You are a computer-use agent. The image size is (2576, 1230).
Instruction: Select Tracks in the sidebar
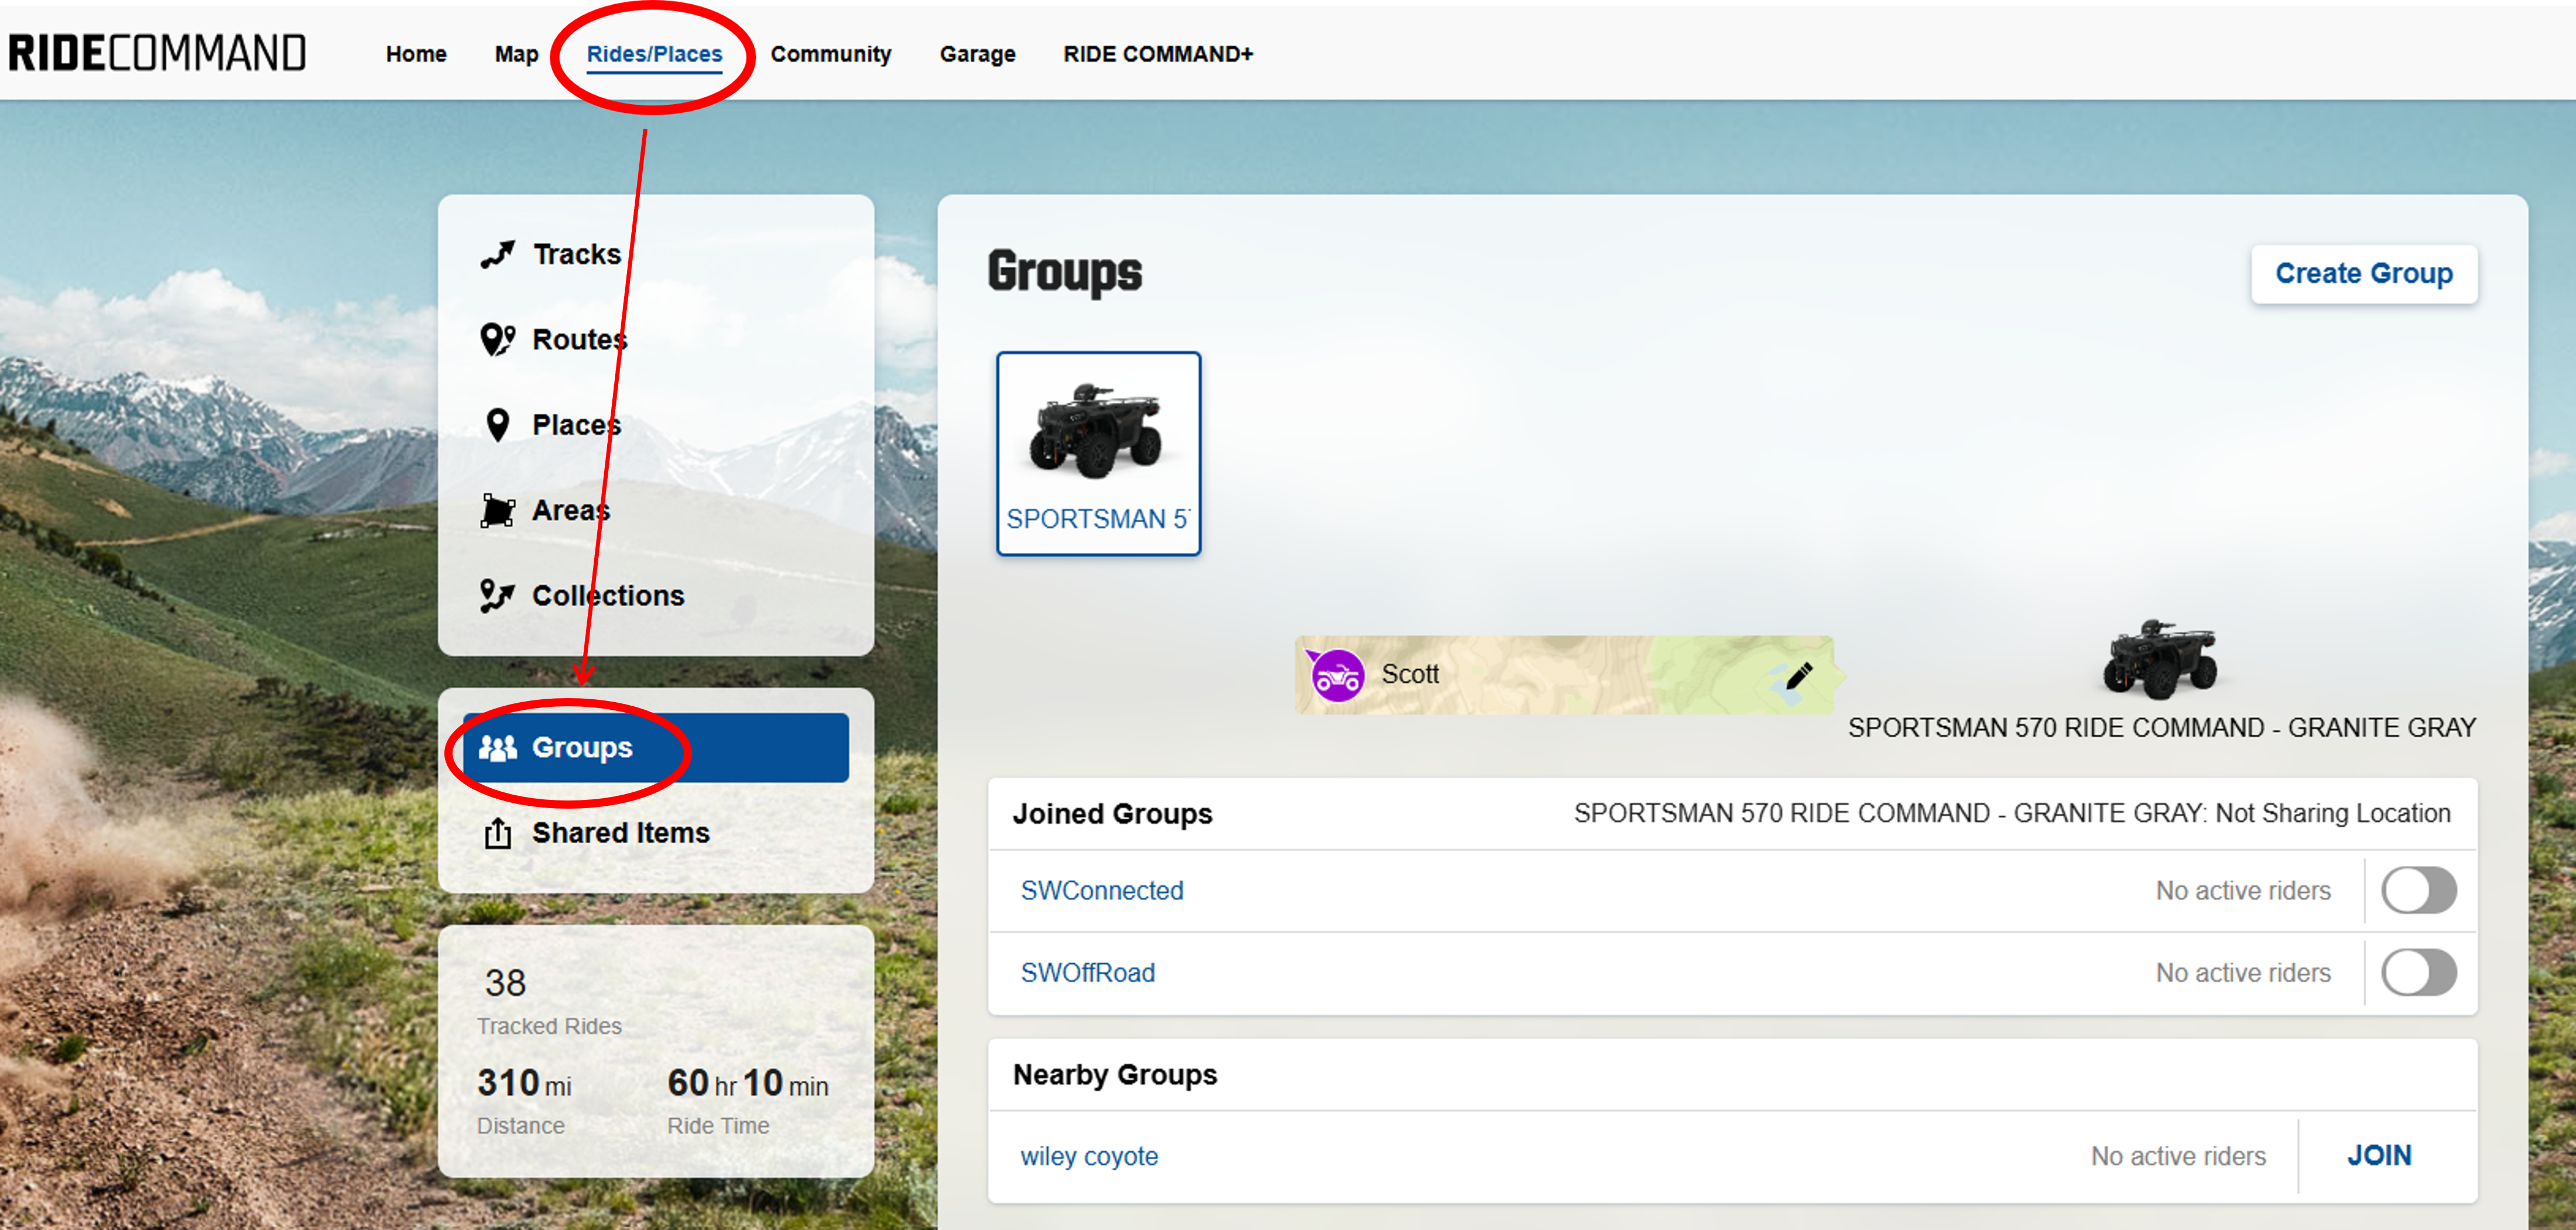655,255
